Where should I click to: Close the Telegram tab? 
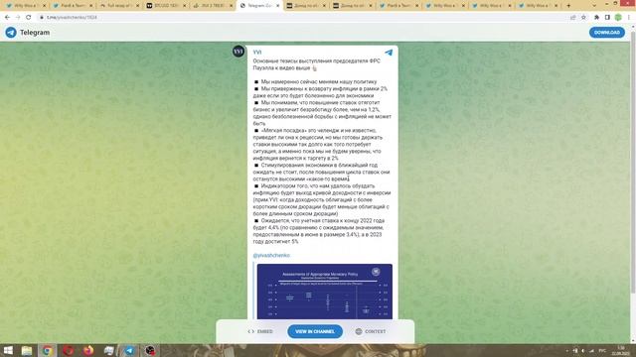[x=278, y=6]
